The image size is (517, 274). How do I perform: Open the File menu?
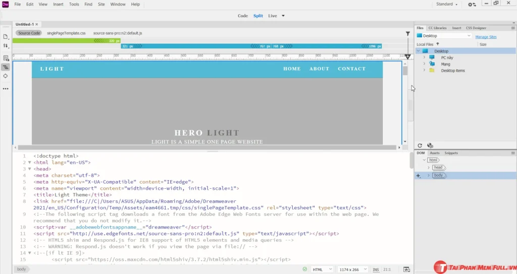[18, 4]
